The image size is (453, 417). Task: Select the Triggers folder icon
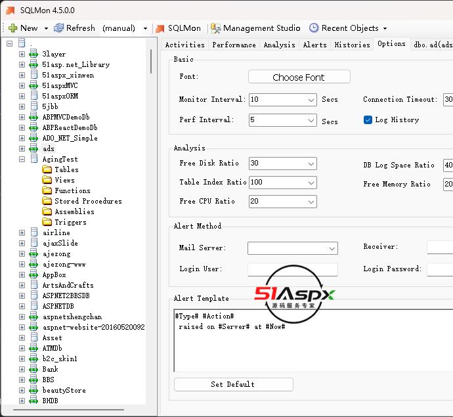(x=47, y=222)
